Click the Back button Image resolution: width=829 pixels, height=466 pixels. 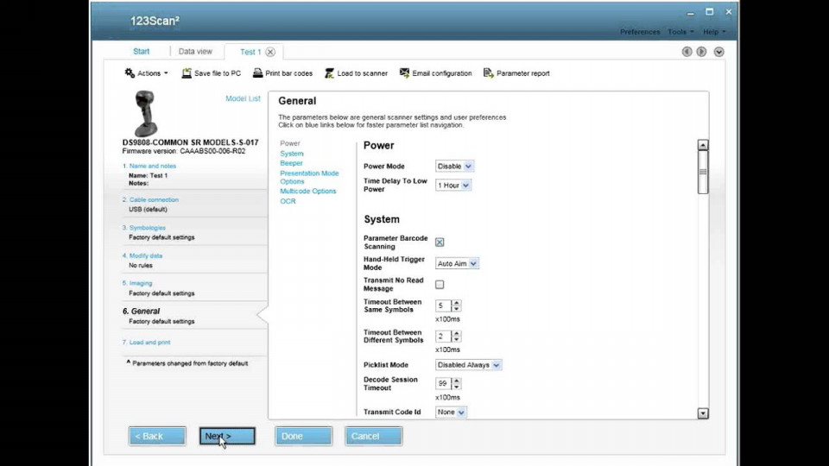click(157, 436)
